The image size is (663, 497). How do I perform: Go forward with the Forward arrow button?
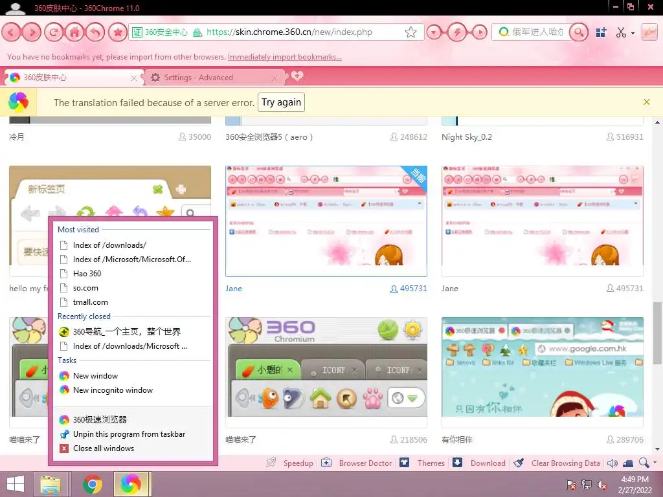pos(32,32)
